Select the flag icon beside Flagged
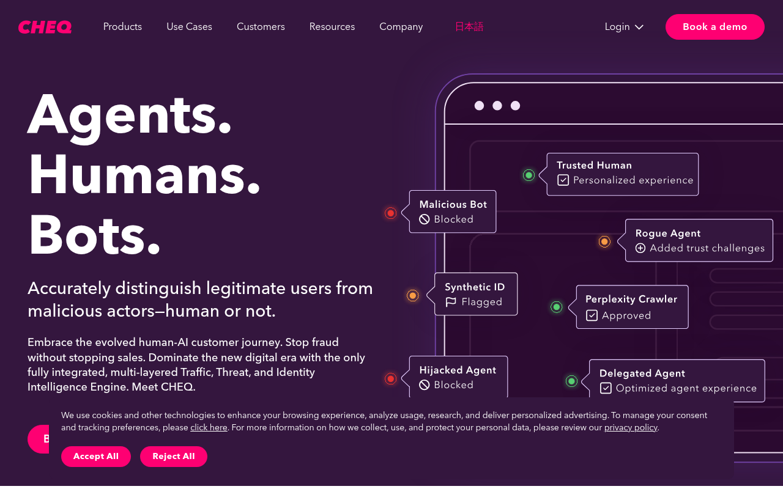783x489 pixels. coord(451,302)
